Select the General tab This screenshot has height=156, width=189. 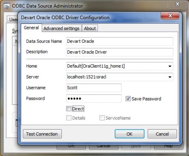pos(31,28)
